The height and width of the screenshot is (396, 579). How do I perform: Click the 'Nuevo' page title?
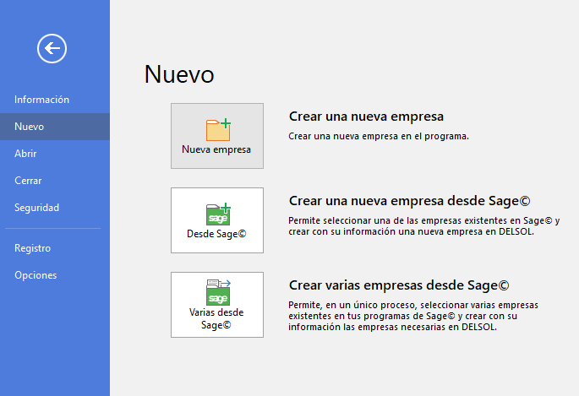coord(179,74)
